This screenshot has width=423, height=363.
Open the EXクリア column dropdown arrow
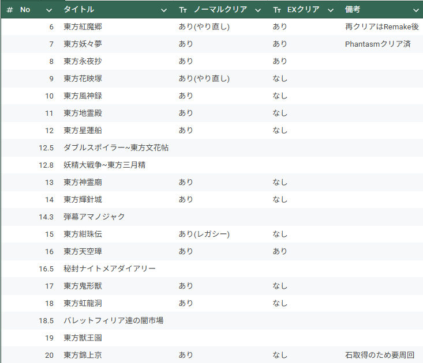331,10
